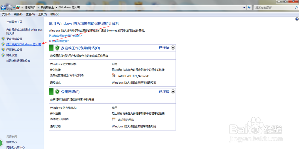
Task: Open the 文件(F) menu
Action: click(x=6, y=14)
